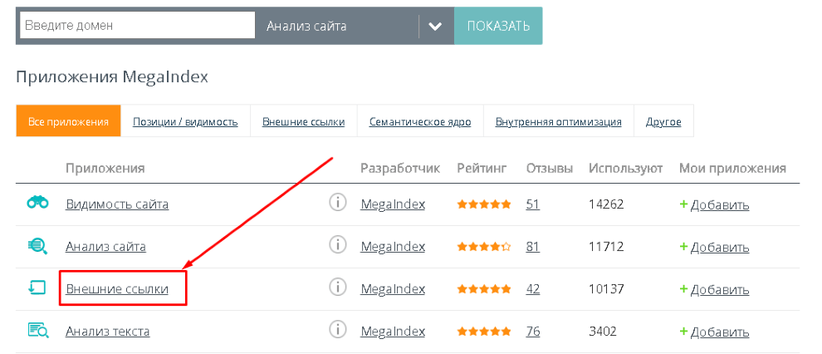Image resolution: width=822 pixels, height=354 pixels.
Task: Select the Семантическое ядро tab
Action: coord(420,122)
